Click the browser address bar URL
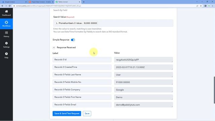Image resolution: width=215 pixels, height=121 pixels. click(48, 6)
